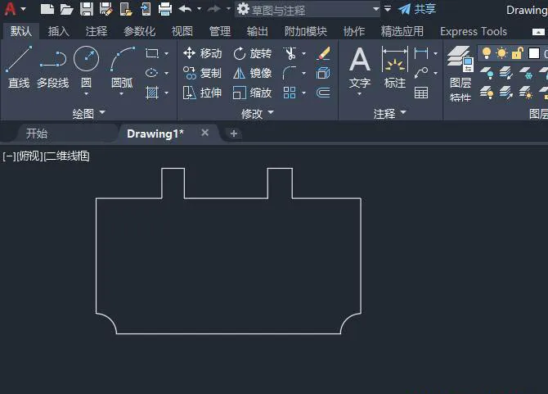
Task: Click the Open folder icon
Action: [66, 9]
